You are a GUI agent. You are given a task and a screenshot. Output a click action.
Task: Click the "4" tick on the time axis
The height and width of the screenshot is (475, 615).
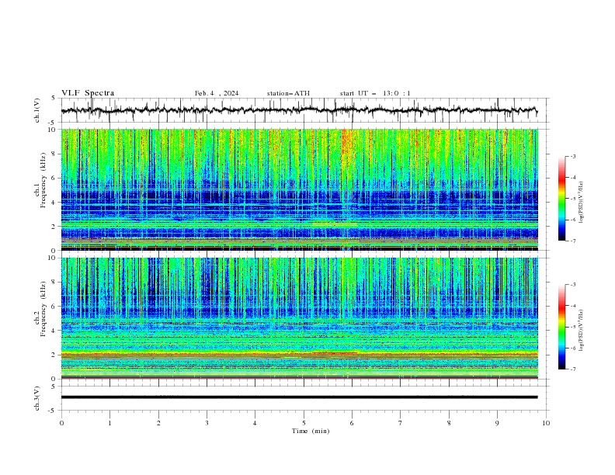[x=255, y=423]
